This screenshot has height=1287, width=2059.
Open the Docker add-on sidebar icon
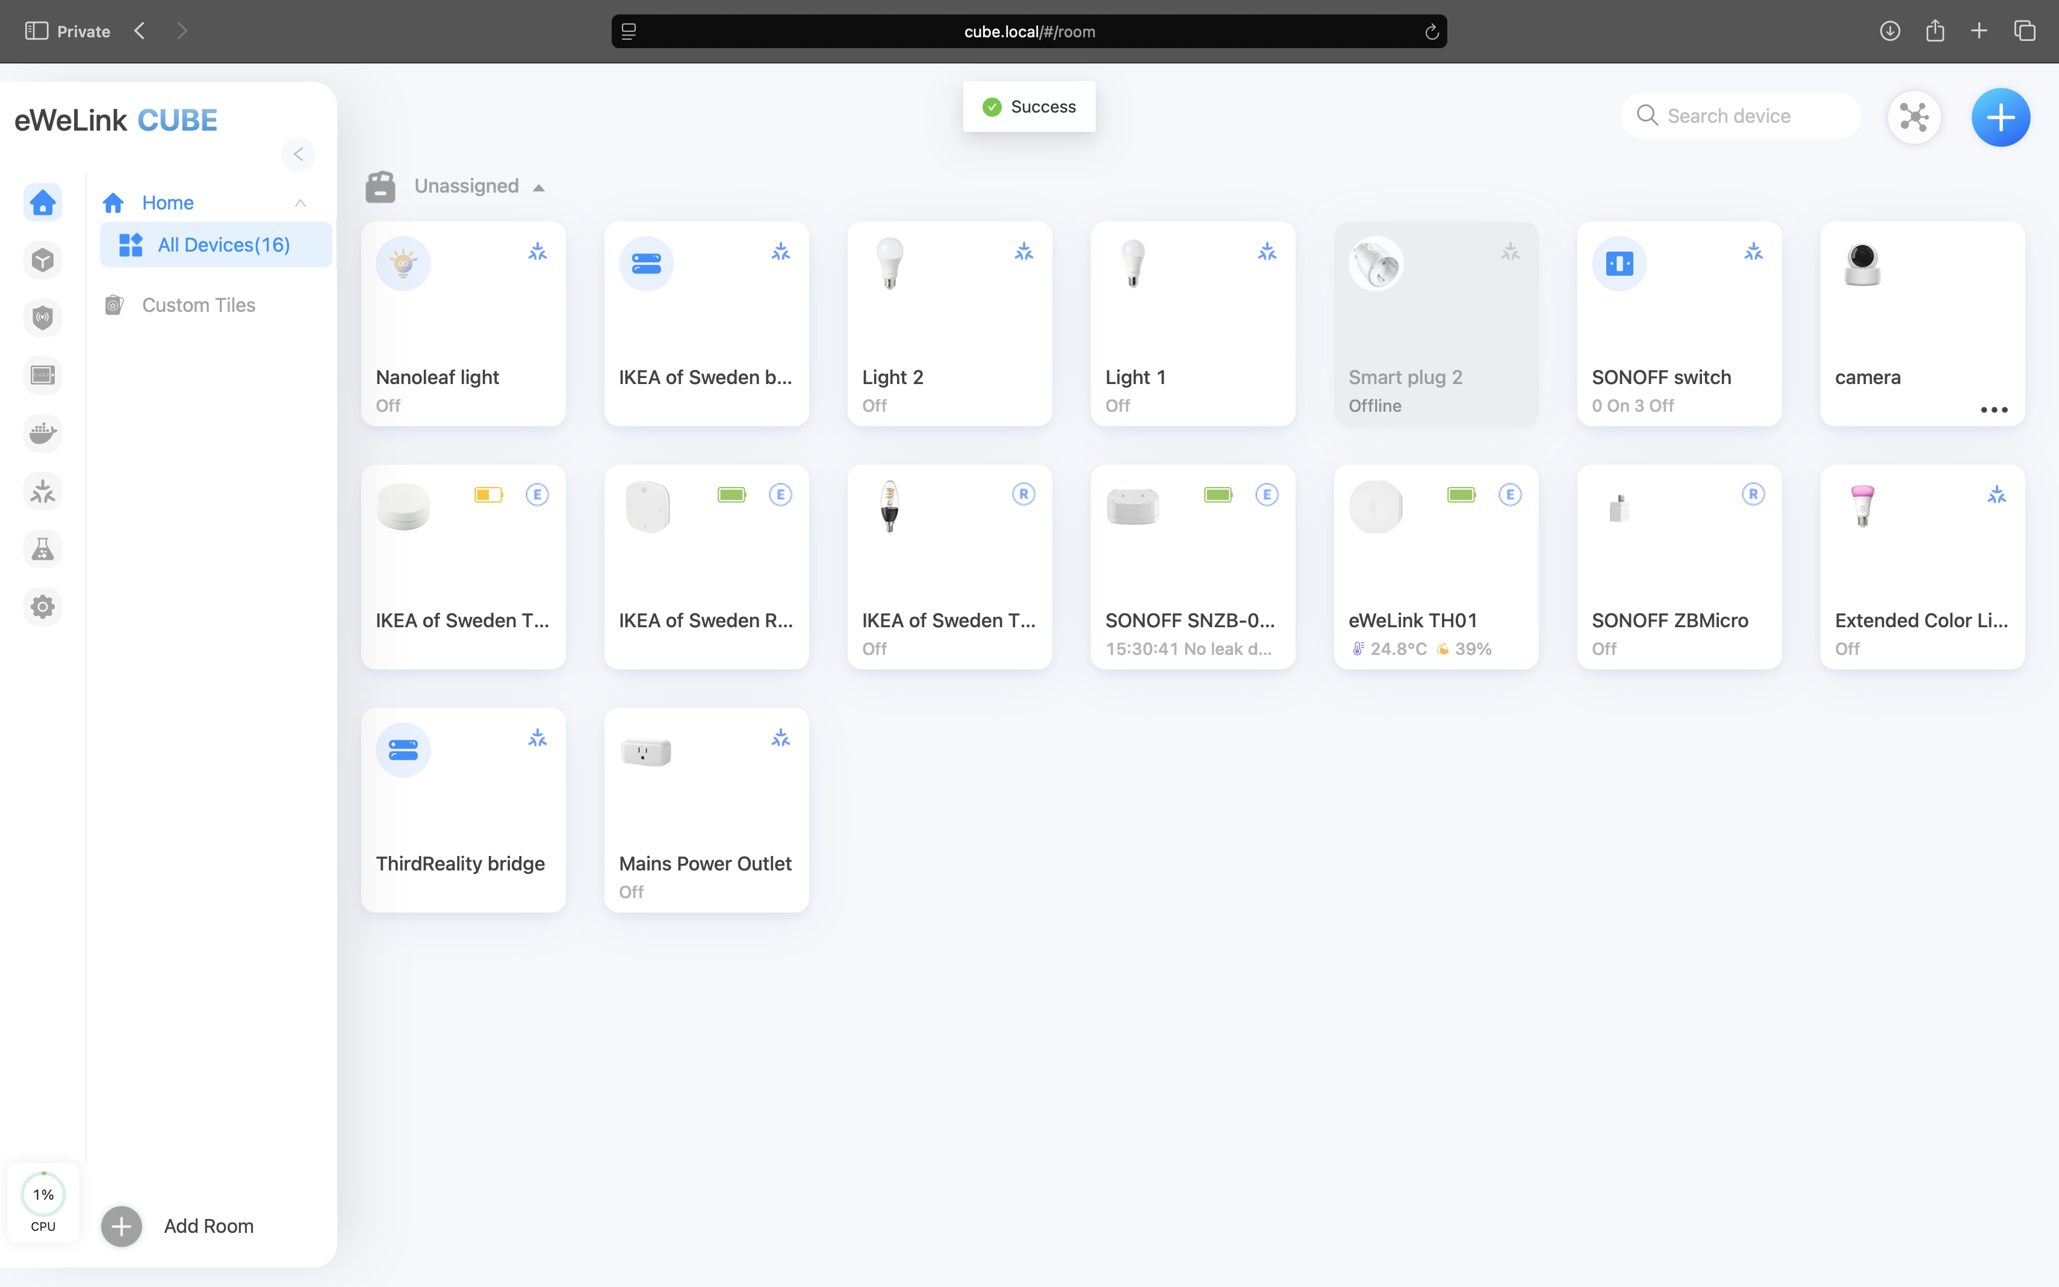pos(43,433)
